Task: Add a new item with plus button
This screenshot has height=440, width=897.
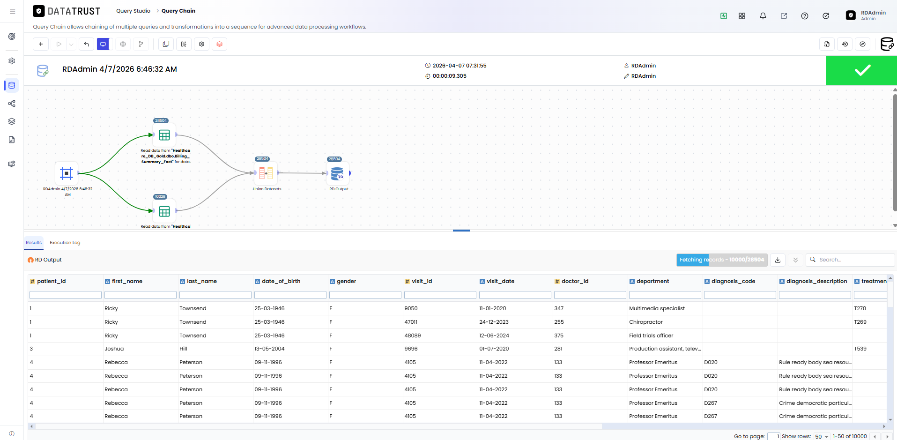Action: [41, 44]
